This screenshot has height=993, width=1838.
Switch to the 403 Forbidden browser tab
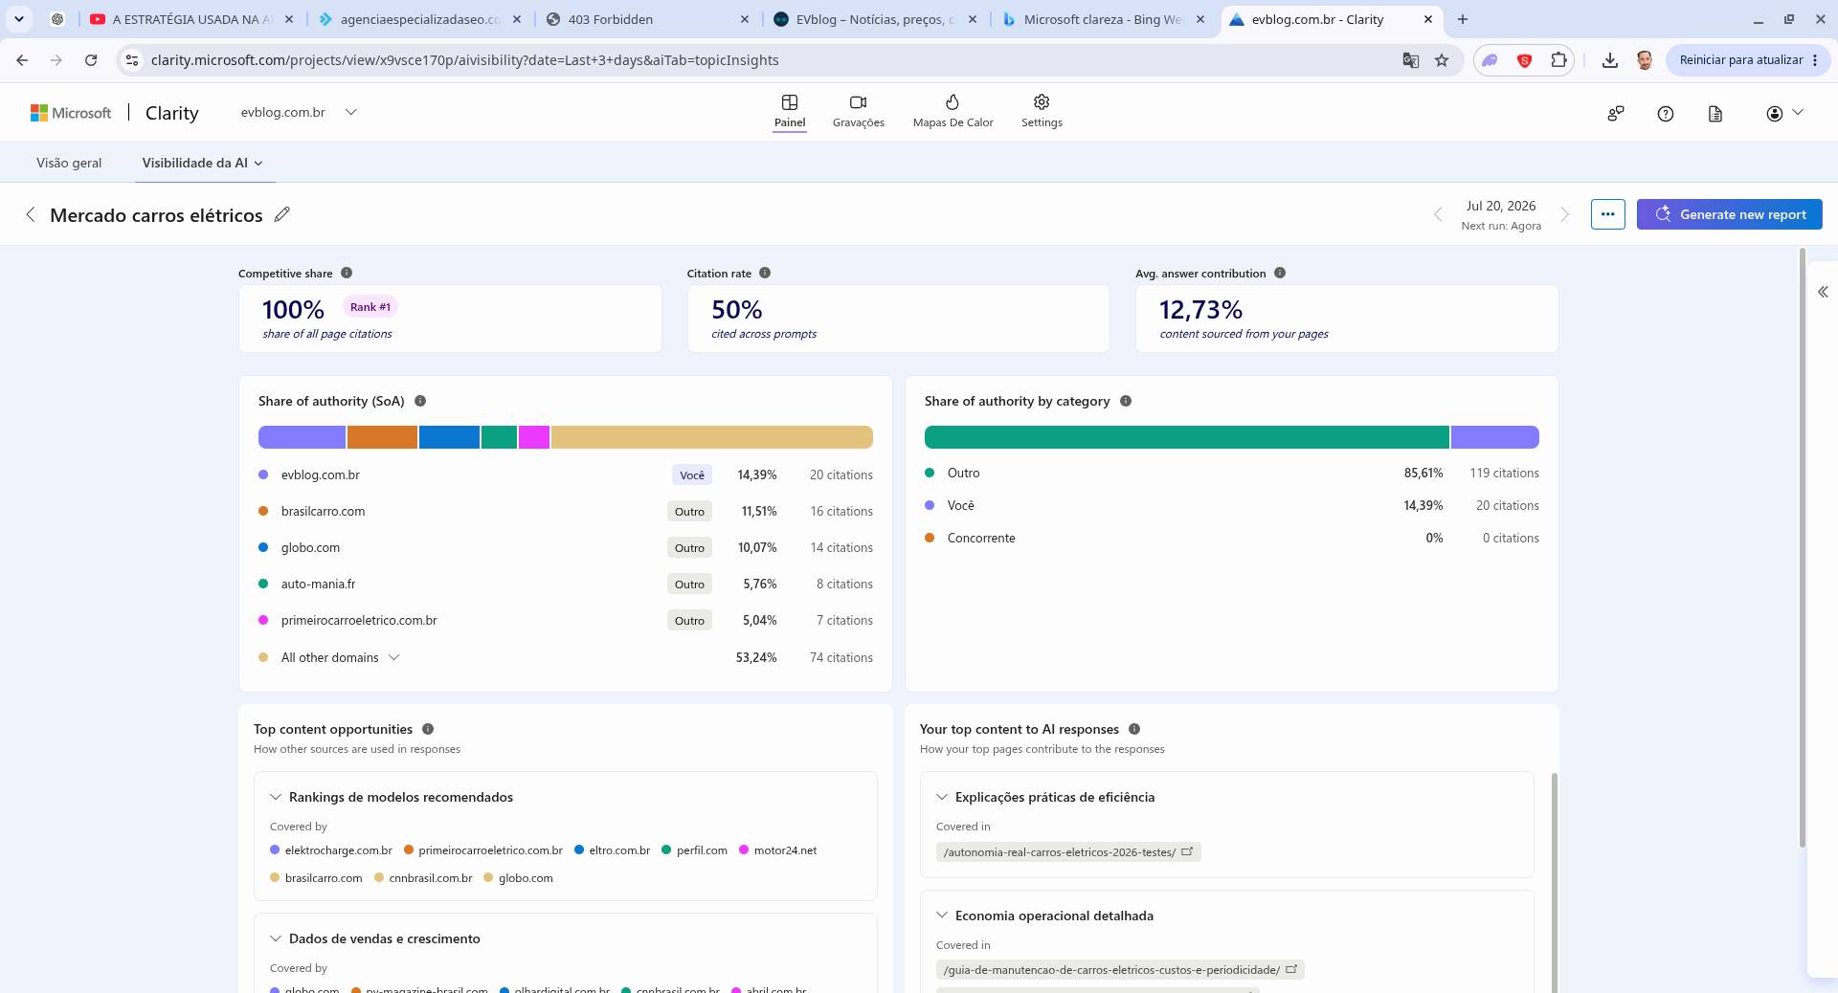(649, 19)
